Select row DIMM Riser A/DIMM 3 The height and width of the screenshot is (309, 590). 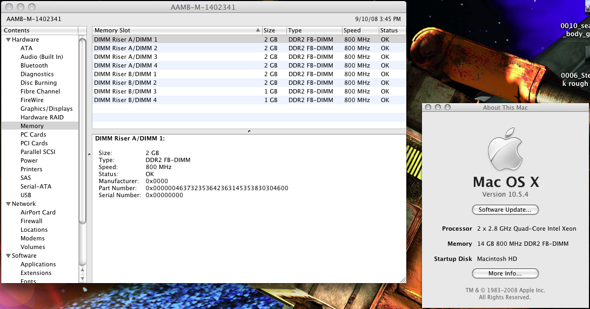coord(249,57)
